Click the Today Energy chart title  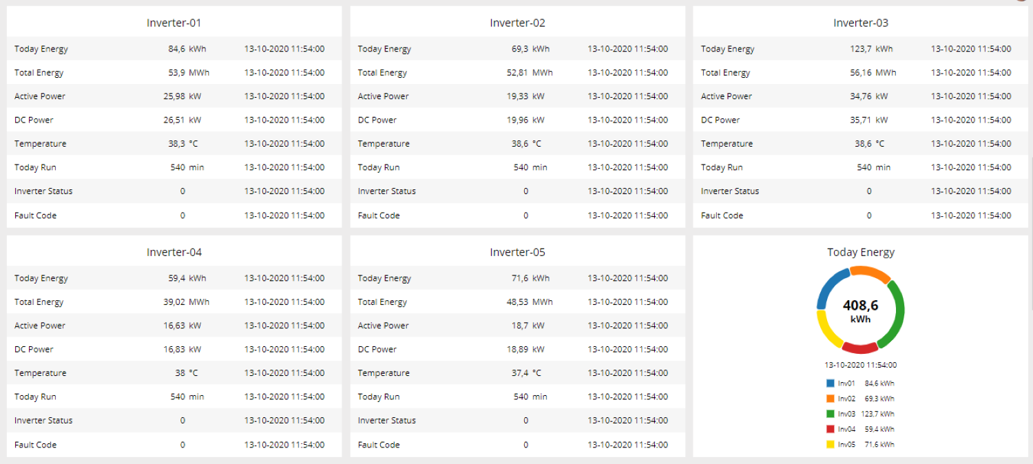tap(861, 252)
